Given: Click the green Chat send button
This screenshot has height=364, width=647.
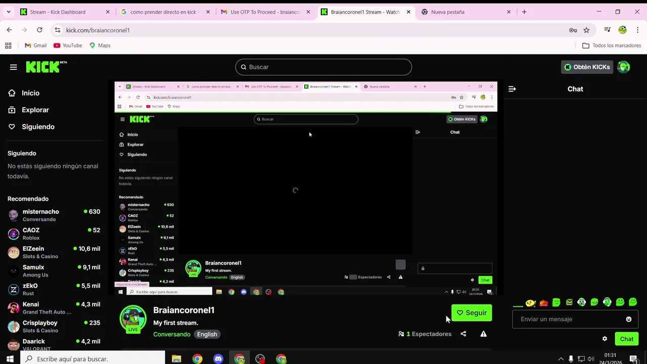Looking at the screenshot, I should [x=626, y=339].
